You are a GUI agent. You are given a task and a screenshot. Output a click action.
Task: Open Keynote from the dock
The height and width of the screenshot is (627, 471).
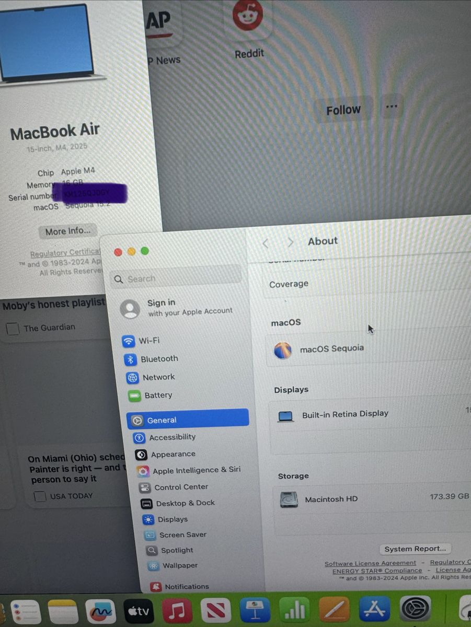pos(255,610)
